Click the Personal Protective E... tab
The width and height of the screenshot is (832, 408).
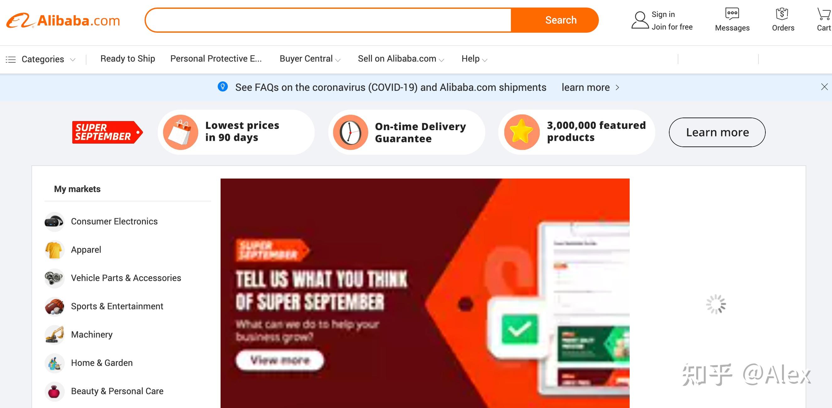[x=216, y=58]
